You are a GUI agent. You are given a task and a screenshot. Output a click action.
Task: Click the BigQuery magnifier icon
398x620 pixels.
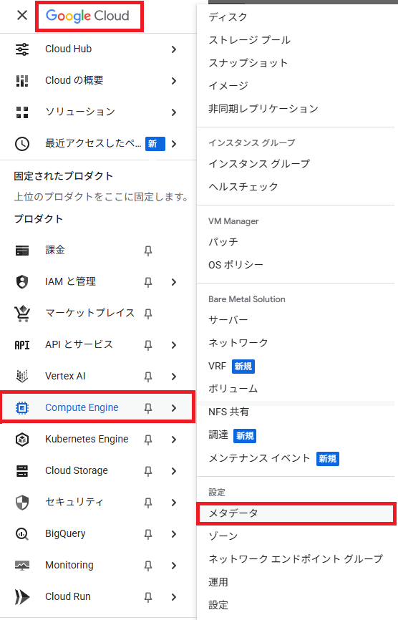(22, 534)
